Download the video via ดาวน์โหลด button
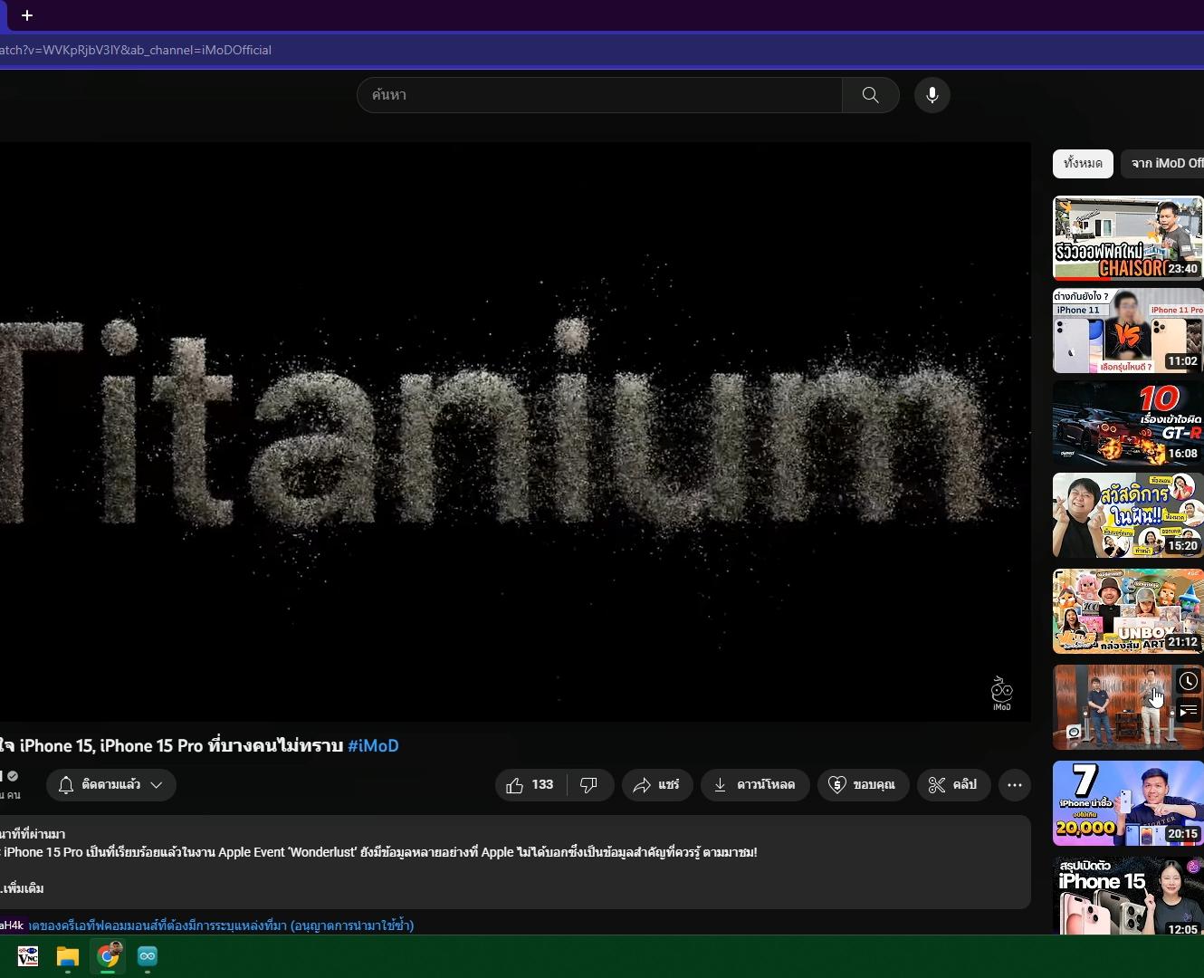The height and width of the screenshot is (978, 1204). click(755, 785)
